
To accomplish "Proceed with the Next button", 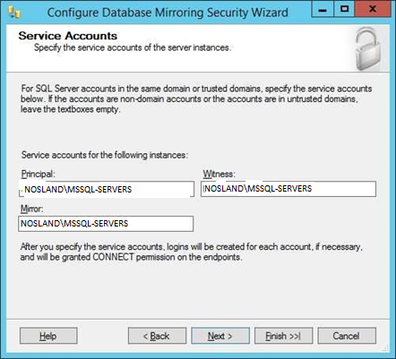I will pos(220,336).
